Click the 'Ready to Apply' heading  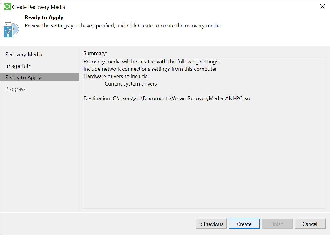pyautogui.click(x=44, y=17)
